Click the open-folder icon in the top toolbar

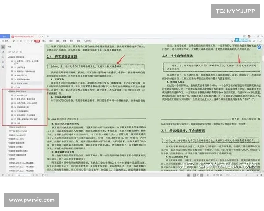[14, 41]
